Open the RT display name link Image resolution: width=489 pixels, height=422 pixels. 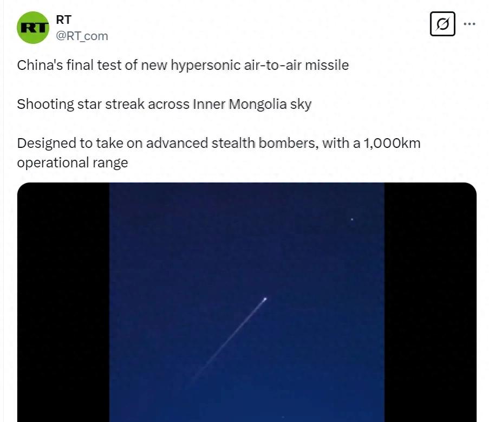tap(63, 20)
